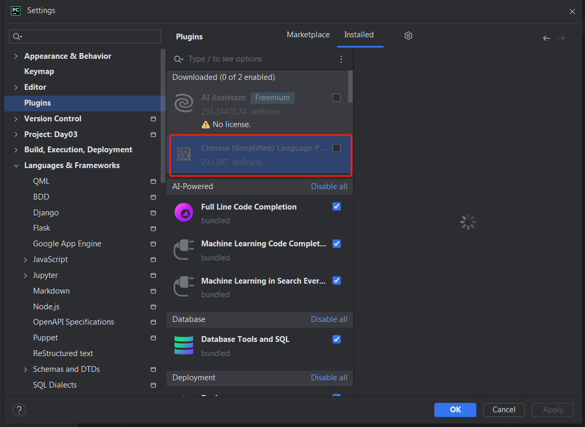Open the OpenAPI Specifications settings
The image size is (585, 427).
[x=74, y=322]
